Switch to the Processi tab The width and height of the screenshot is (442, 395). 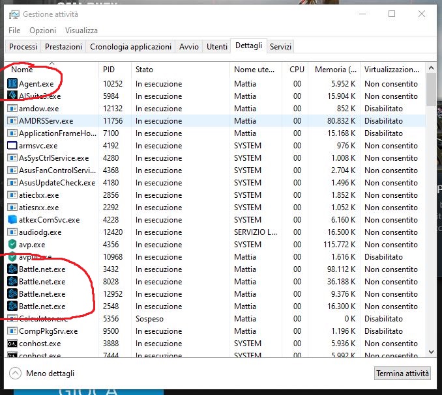23,47
